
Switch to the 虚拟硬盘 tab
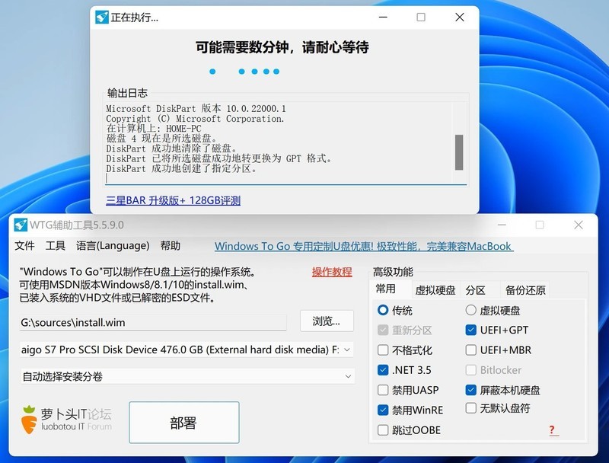point(435,288)
